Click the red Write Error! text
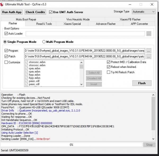The image size is (159, 156). click(x=43, y=139)
